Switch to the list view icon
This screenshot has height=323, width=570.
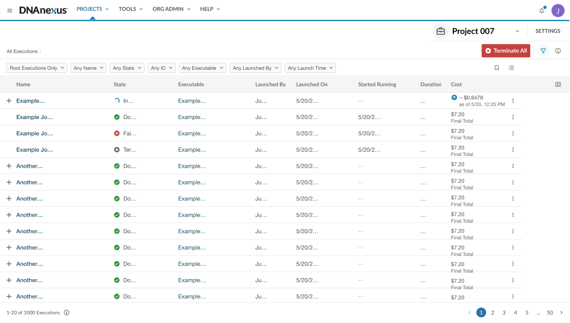coord(512,68)
